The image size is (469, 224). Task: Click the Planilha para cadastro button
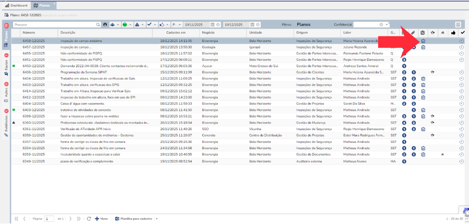(134, 219)
